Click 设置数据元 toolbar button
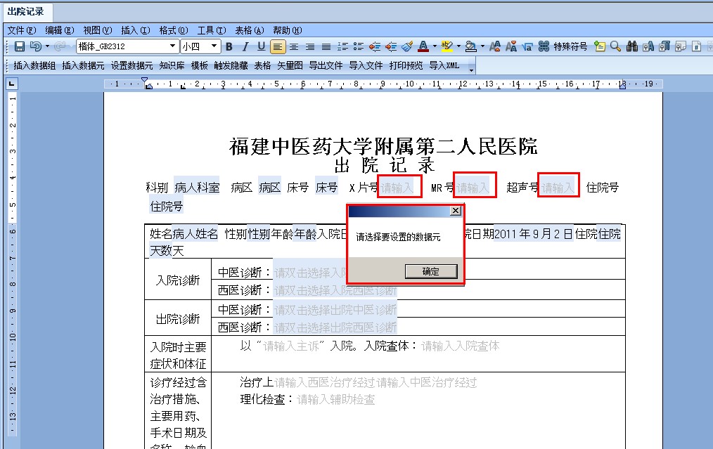This screenshot has height=449, width=713. [x=132, y=66]
